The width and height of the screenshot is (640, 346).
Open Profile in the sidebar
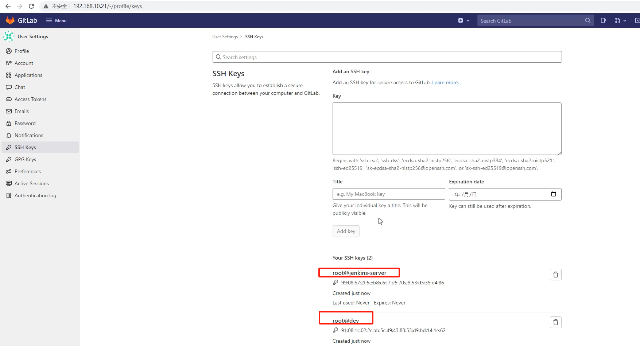point(40,51)
